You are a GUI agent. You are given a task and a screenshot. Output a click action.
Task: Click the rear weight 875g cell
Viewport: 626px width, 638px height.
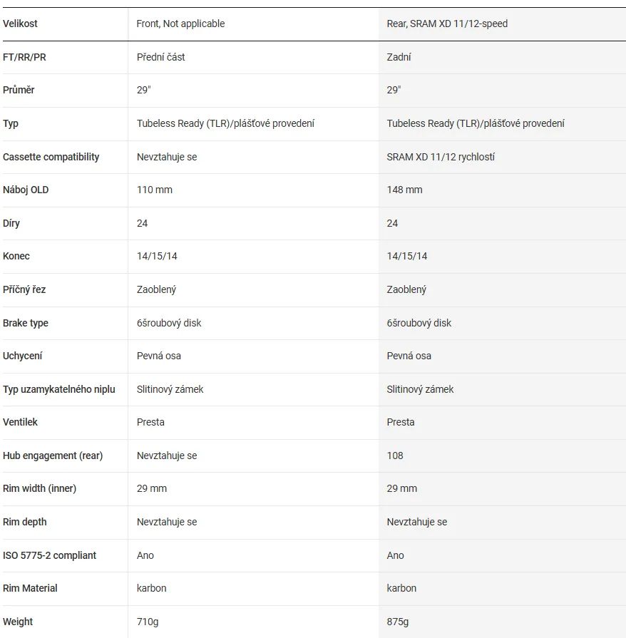click(397, 622)
